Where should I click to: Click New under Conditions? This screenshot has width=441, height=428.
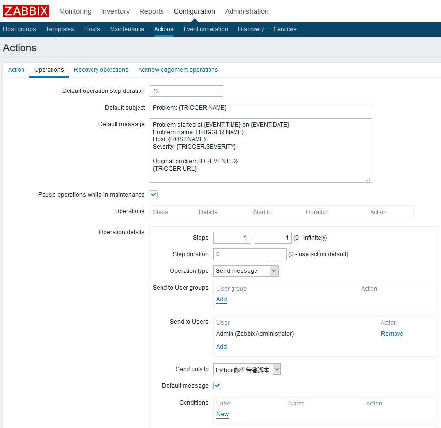[222, 414]
